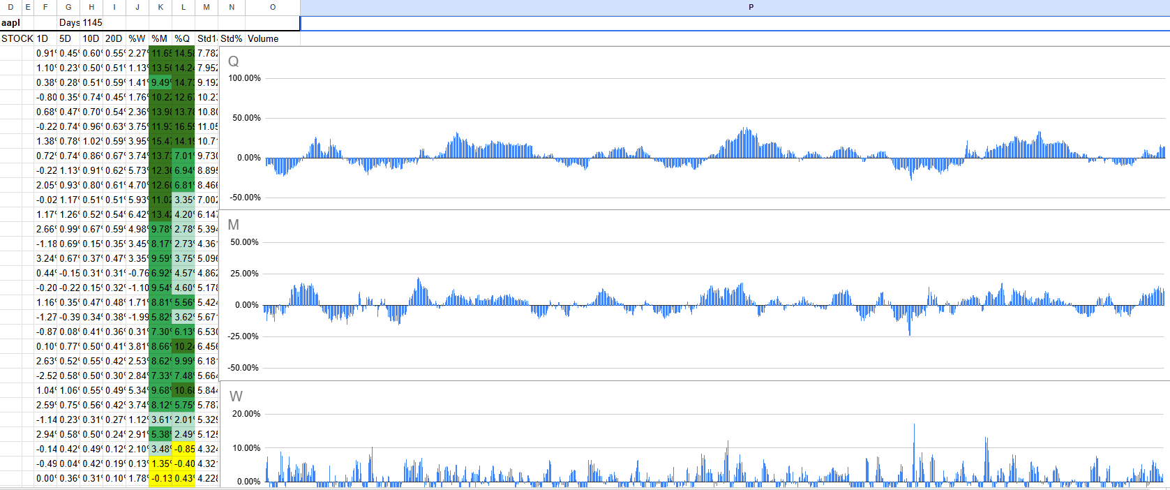
Task: Click the '%M' header cell
Action: click(x=160, y=38)
